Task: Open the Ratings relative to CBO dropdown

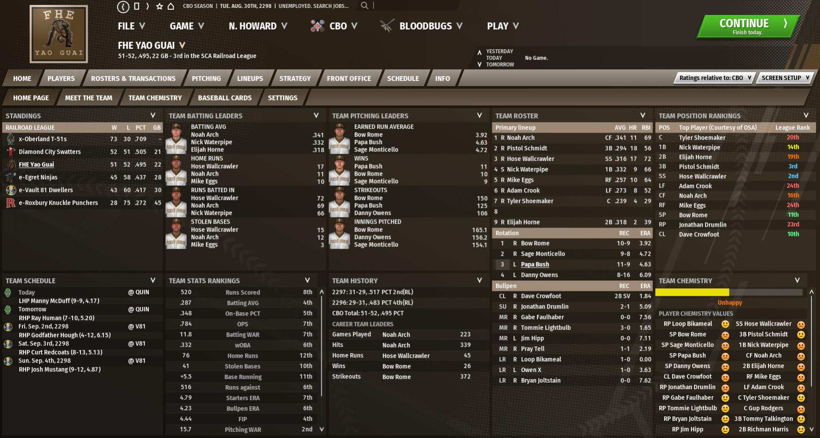Action: (715, 78)
